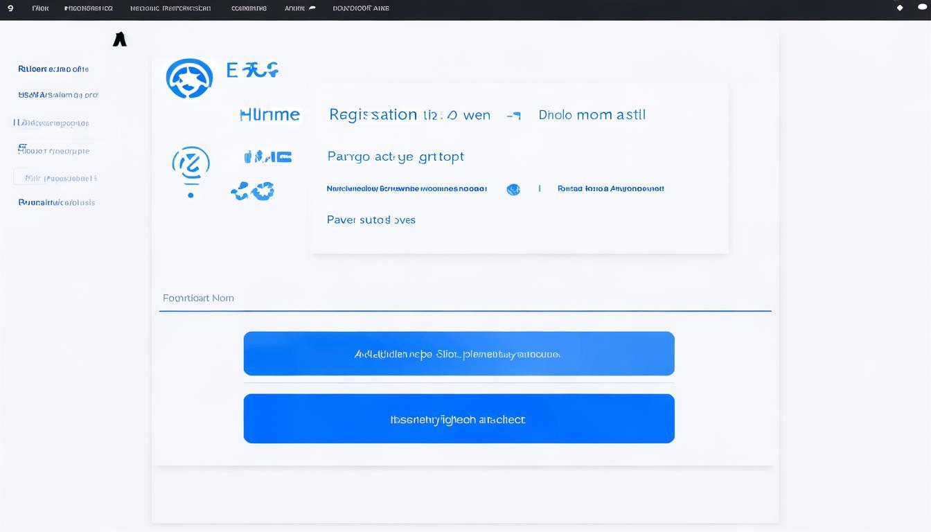Image resolution: width=931 pixels, height=532 pixels.
Task: Open the 'Dholo mom astil' link
Action: tap(592, 115)
